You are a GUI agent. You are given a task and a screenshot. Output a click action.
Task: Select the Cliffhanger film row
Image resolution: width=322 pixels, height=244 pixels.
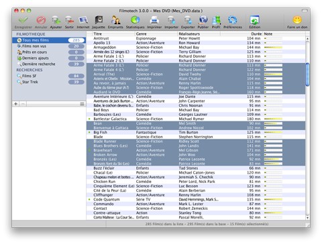196,195
